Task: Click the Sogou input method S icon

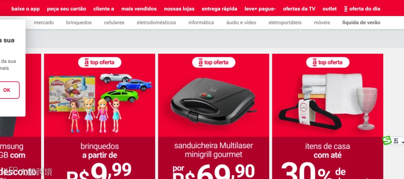Action: (x=387, y=141)
